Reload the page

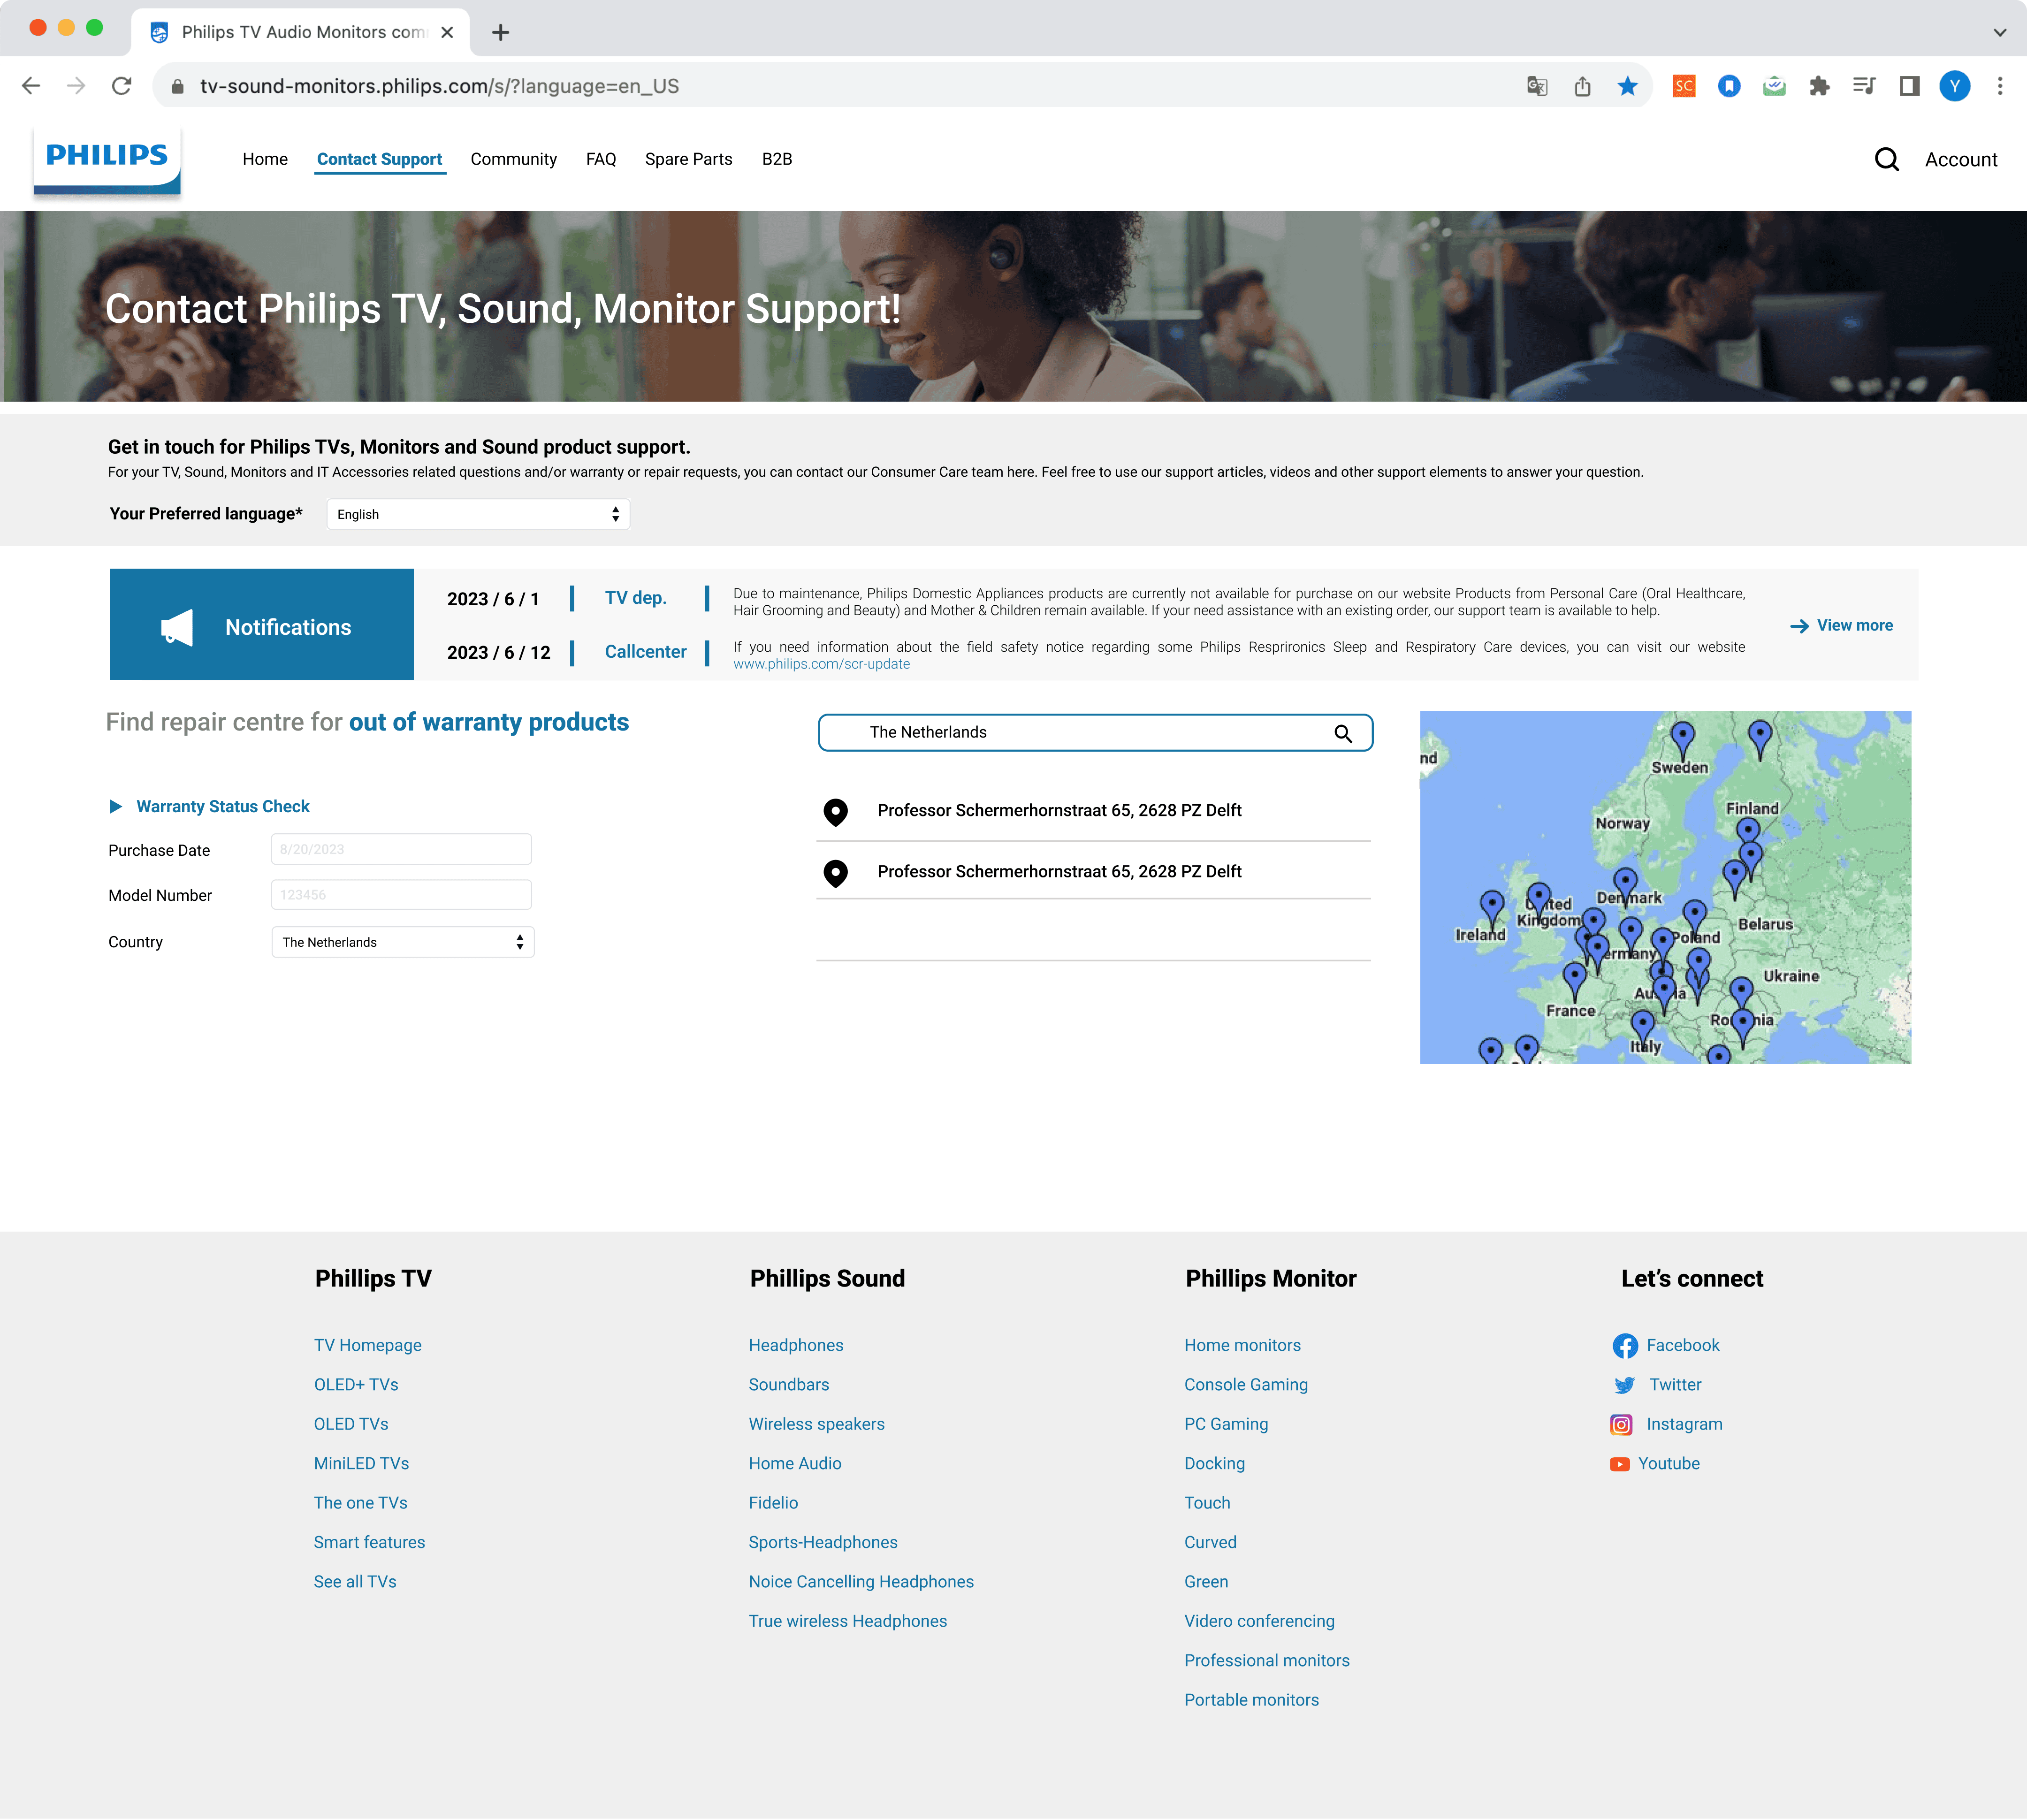point(122,86)
